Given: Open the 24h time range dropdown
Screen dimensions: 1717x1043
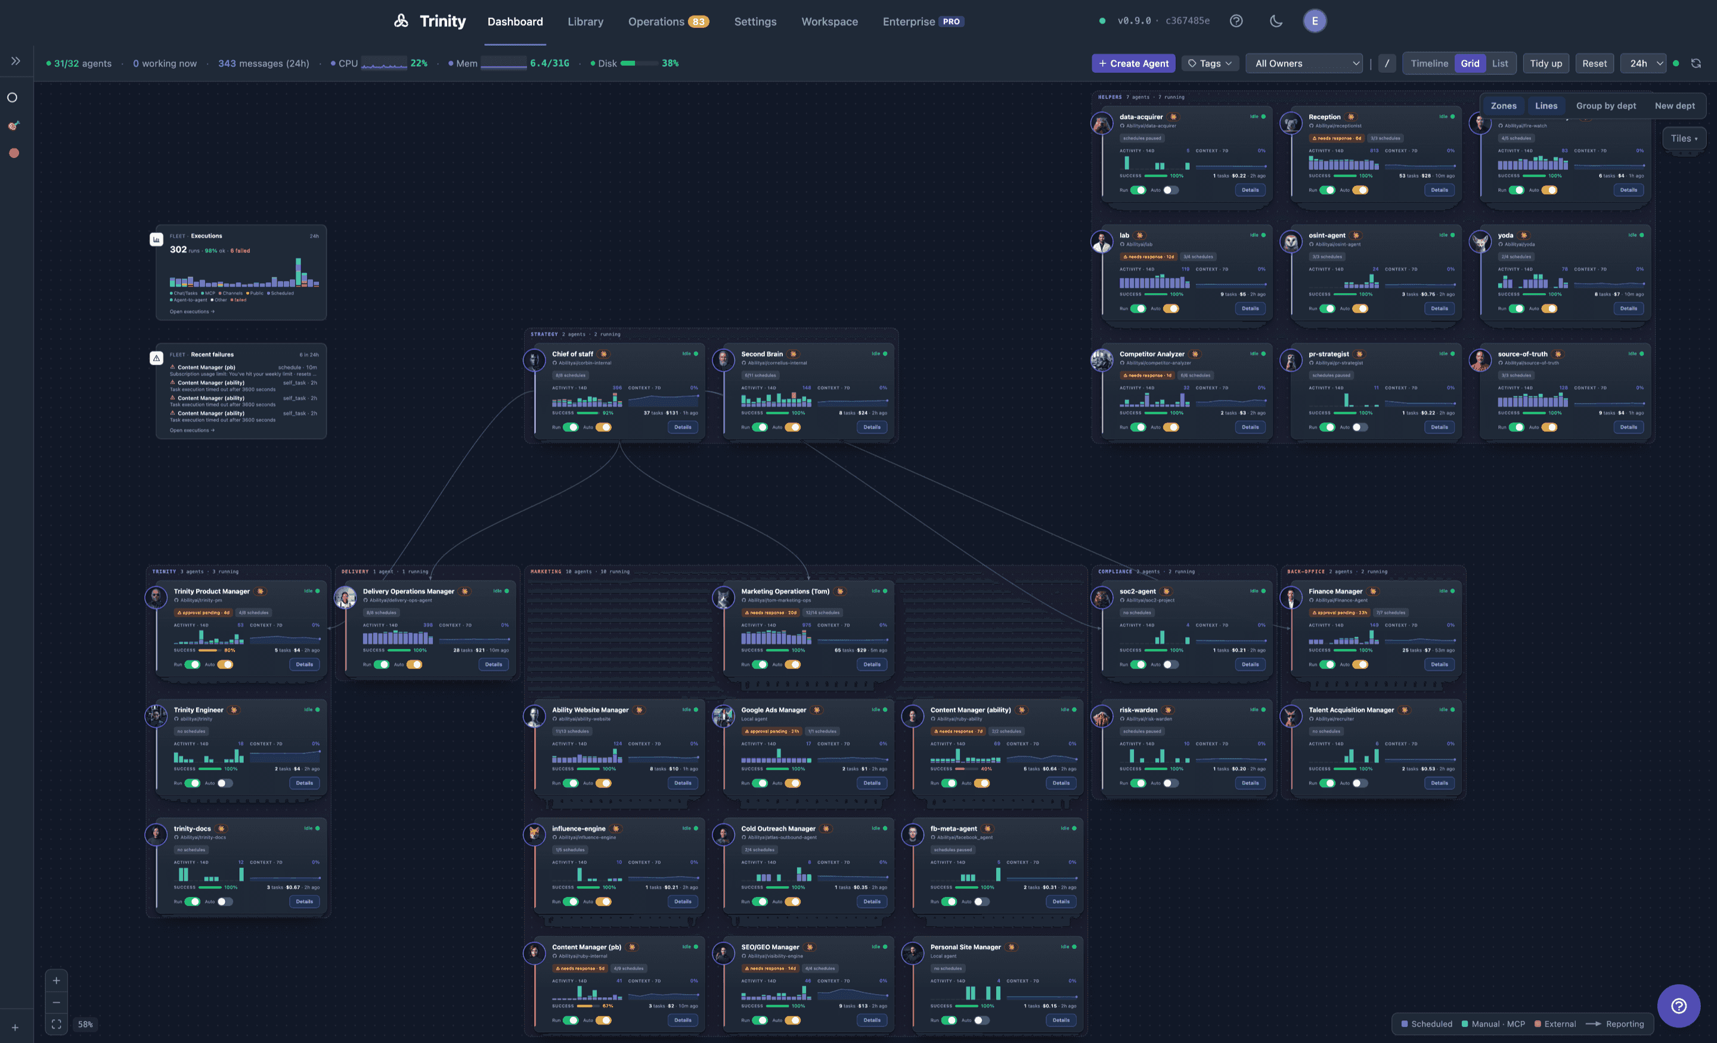Looking at the screenshot, I should tap(1643, 63).
